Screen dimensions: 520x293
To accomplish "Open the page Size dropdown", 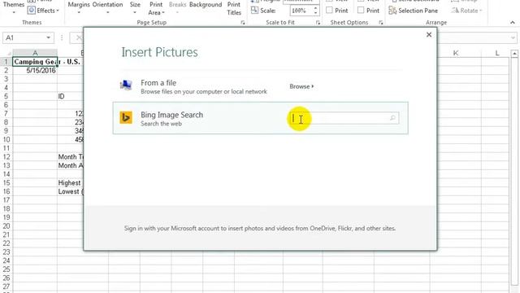I will pos(135,8).
